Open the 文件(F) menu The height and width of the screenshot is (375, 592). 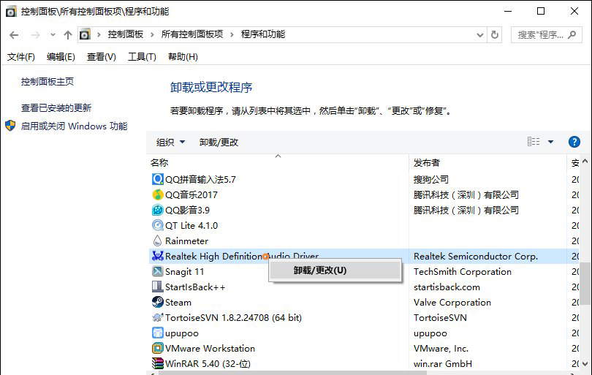[21, 57]
